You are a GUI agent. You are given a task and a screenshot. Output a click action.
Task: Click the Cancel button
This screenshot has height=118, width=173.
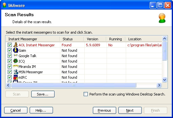tap(16, 110)
